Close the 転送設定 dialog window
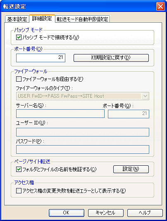167x221 pixels. [160, 7]
